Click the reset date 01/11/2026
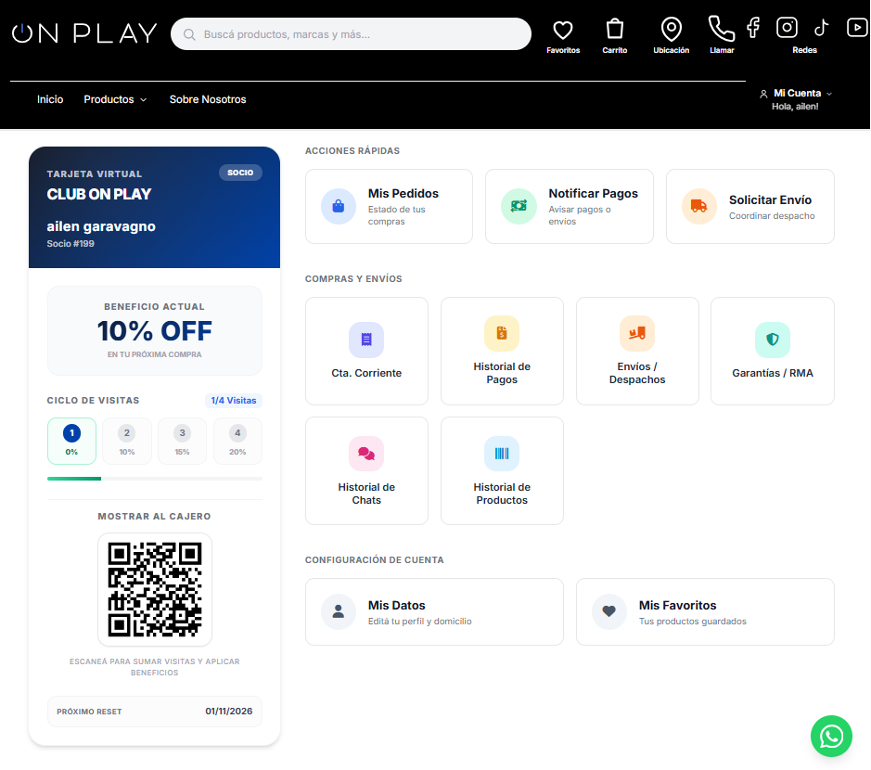 [x=229, y=712]
